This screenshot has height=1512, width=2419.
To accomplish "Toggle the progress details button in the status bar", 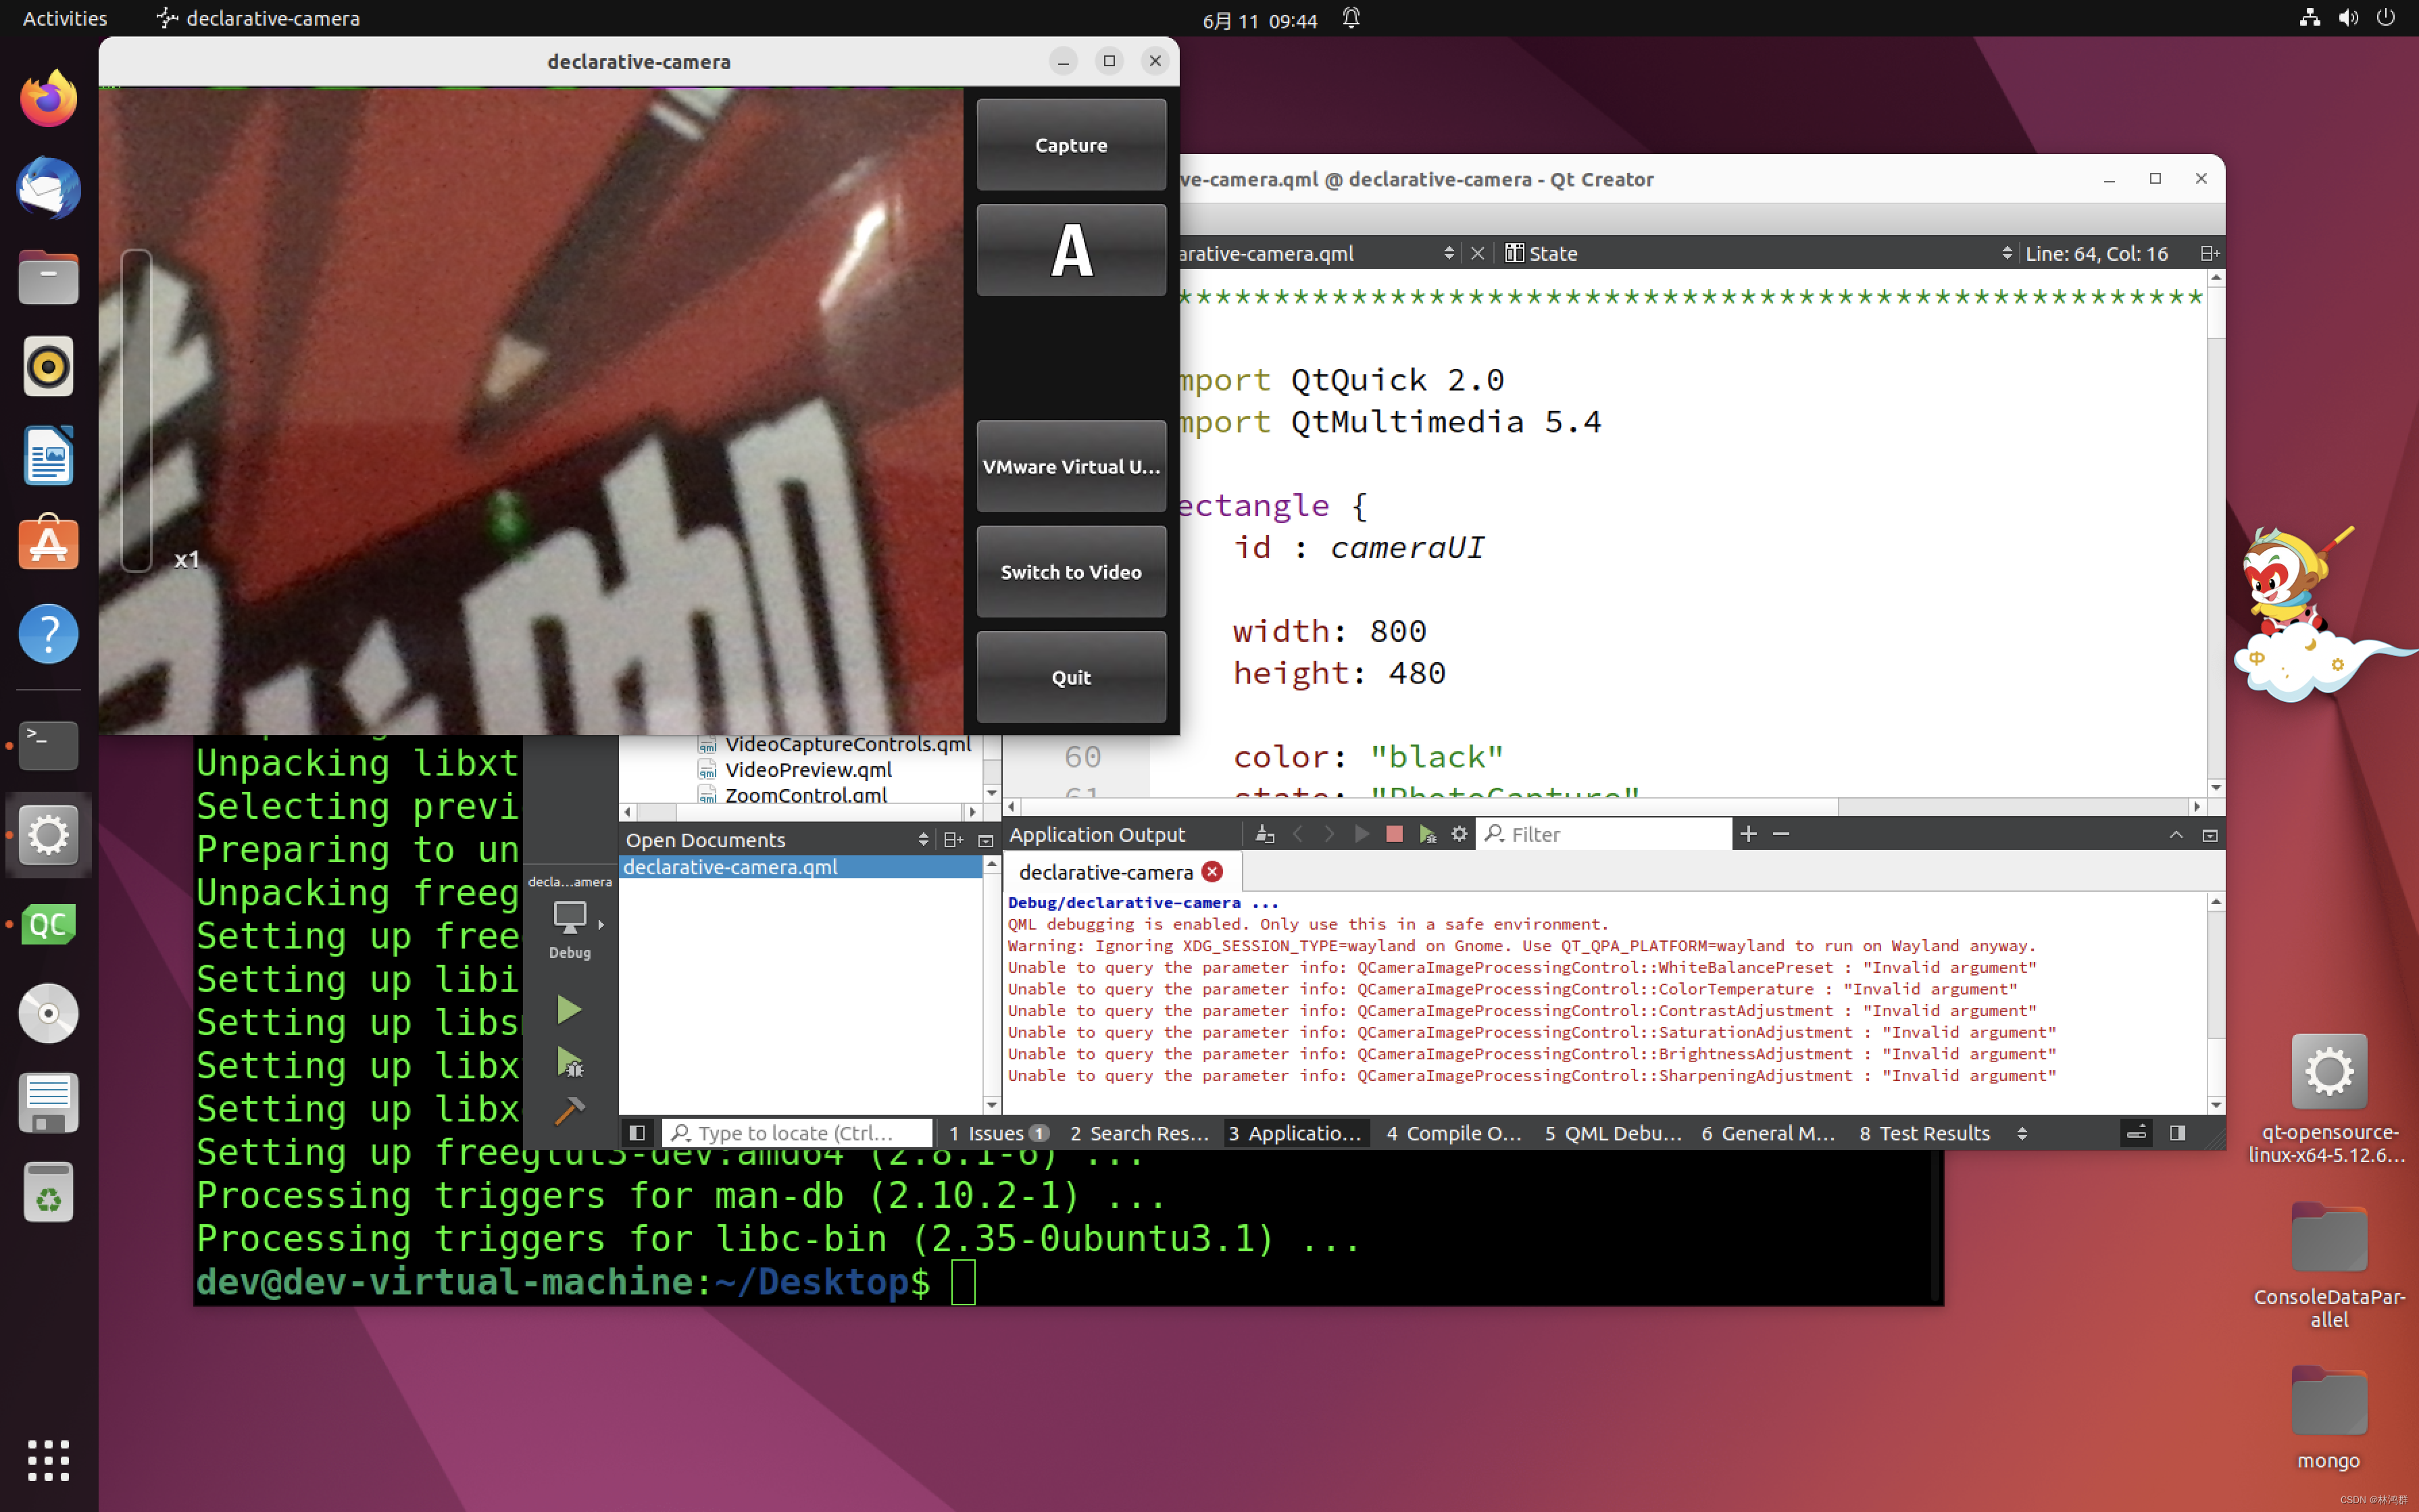I will coord(2136,1133).
